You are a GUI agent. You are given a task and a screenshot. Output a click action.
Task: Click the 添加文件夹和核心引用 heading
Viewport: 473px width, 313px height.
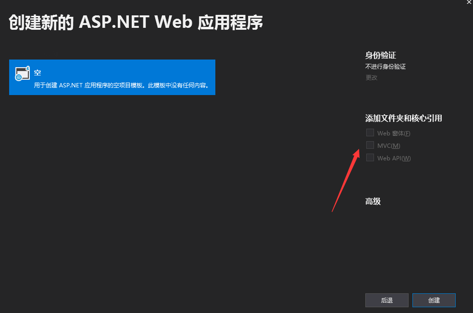(x=404, y=119)
